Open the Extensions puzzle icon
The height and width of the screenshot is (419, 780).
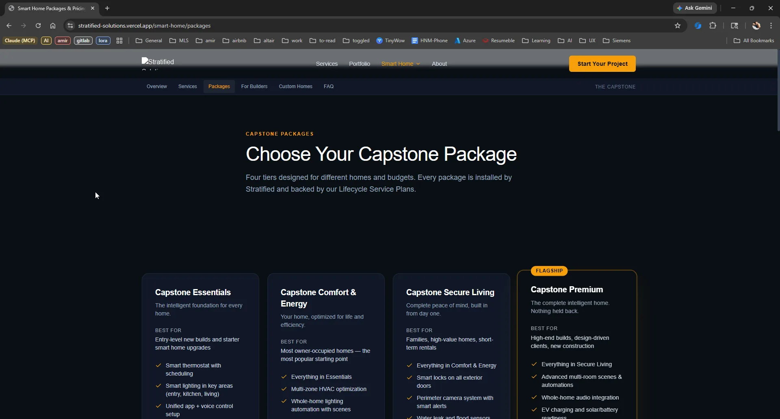pyautogui.click(x=713, y=26)
